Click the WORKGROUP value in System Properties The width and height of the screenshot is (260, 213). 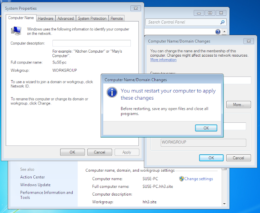(65, 70)
